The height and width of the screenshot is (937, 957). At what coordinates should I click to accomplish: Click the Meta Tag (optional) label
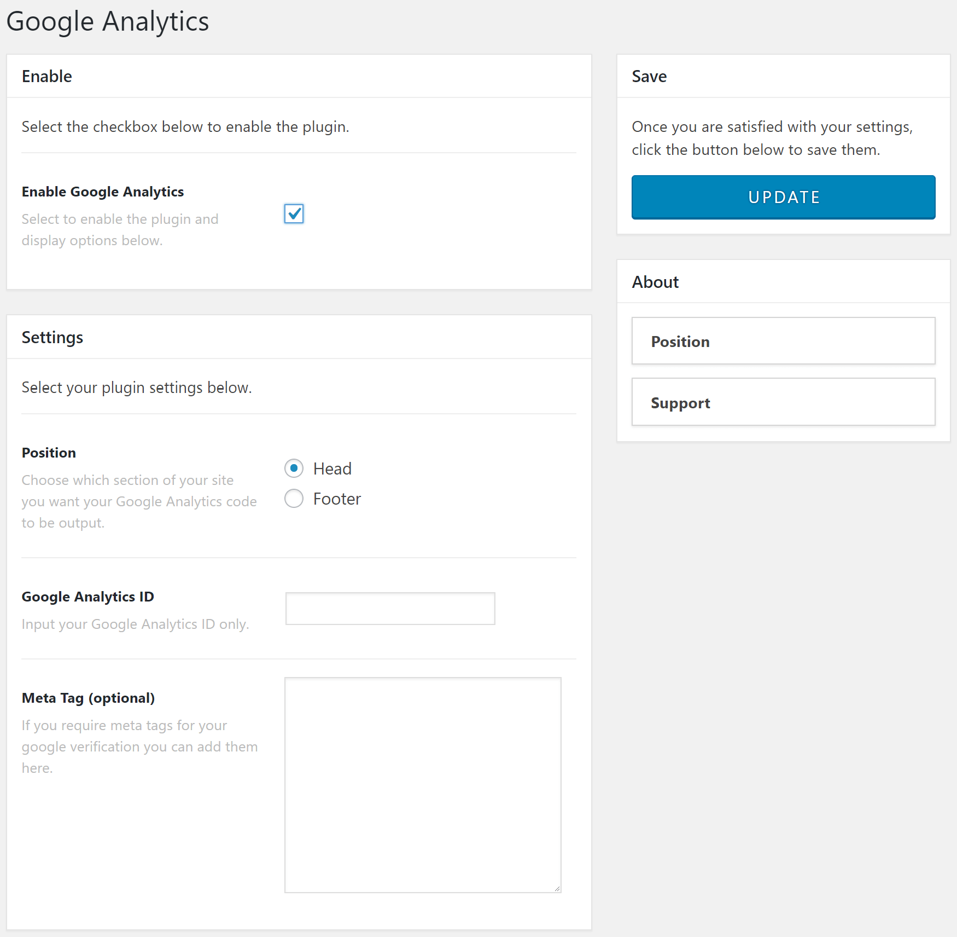pyautogui.click(x=88, y=698)
